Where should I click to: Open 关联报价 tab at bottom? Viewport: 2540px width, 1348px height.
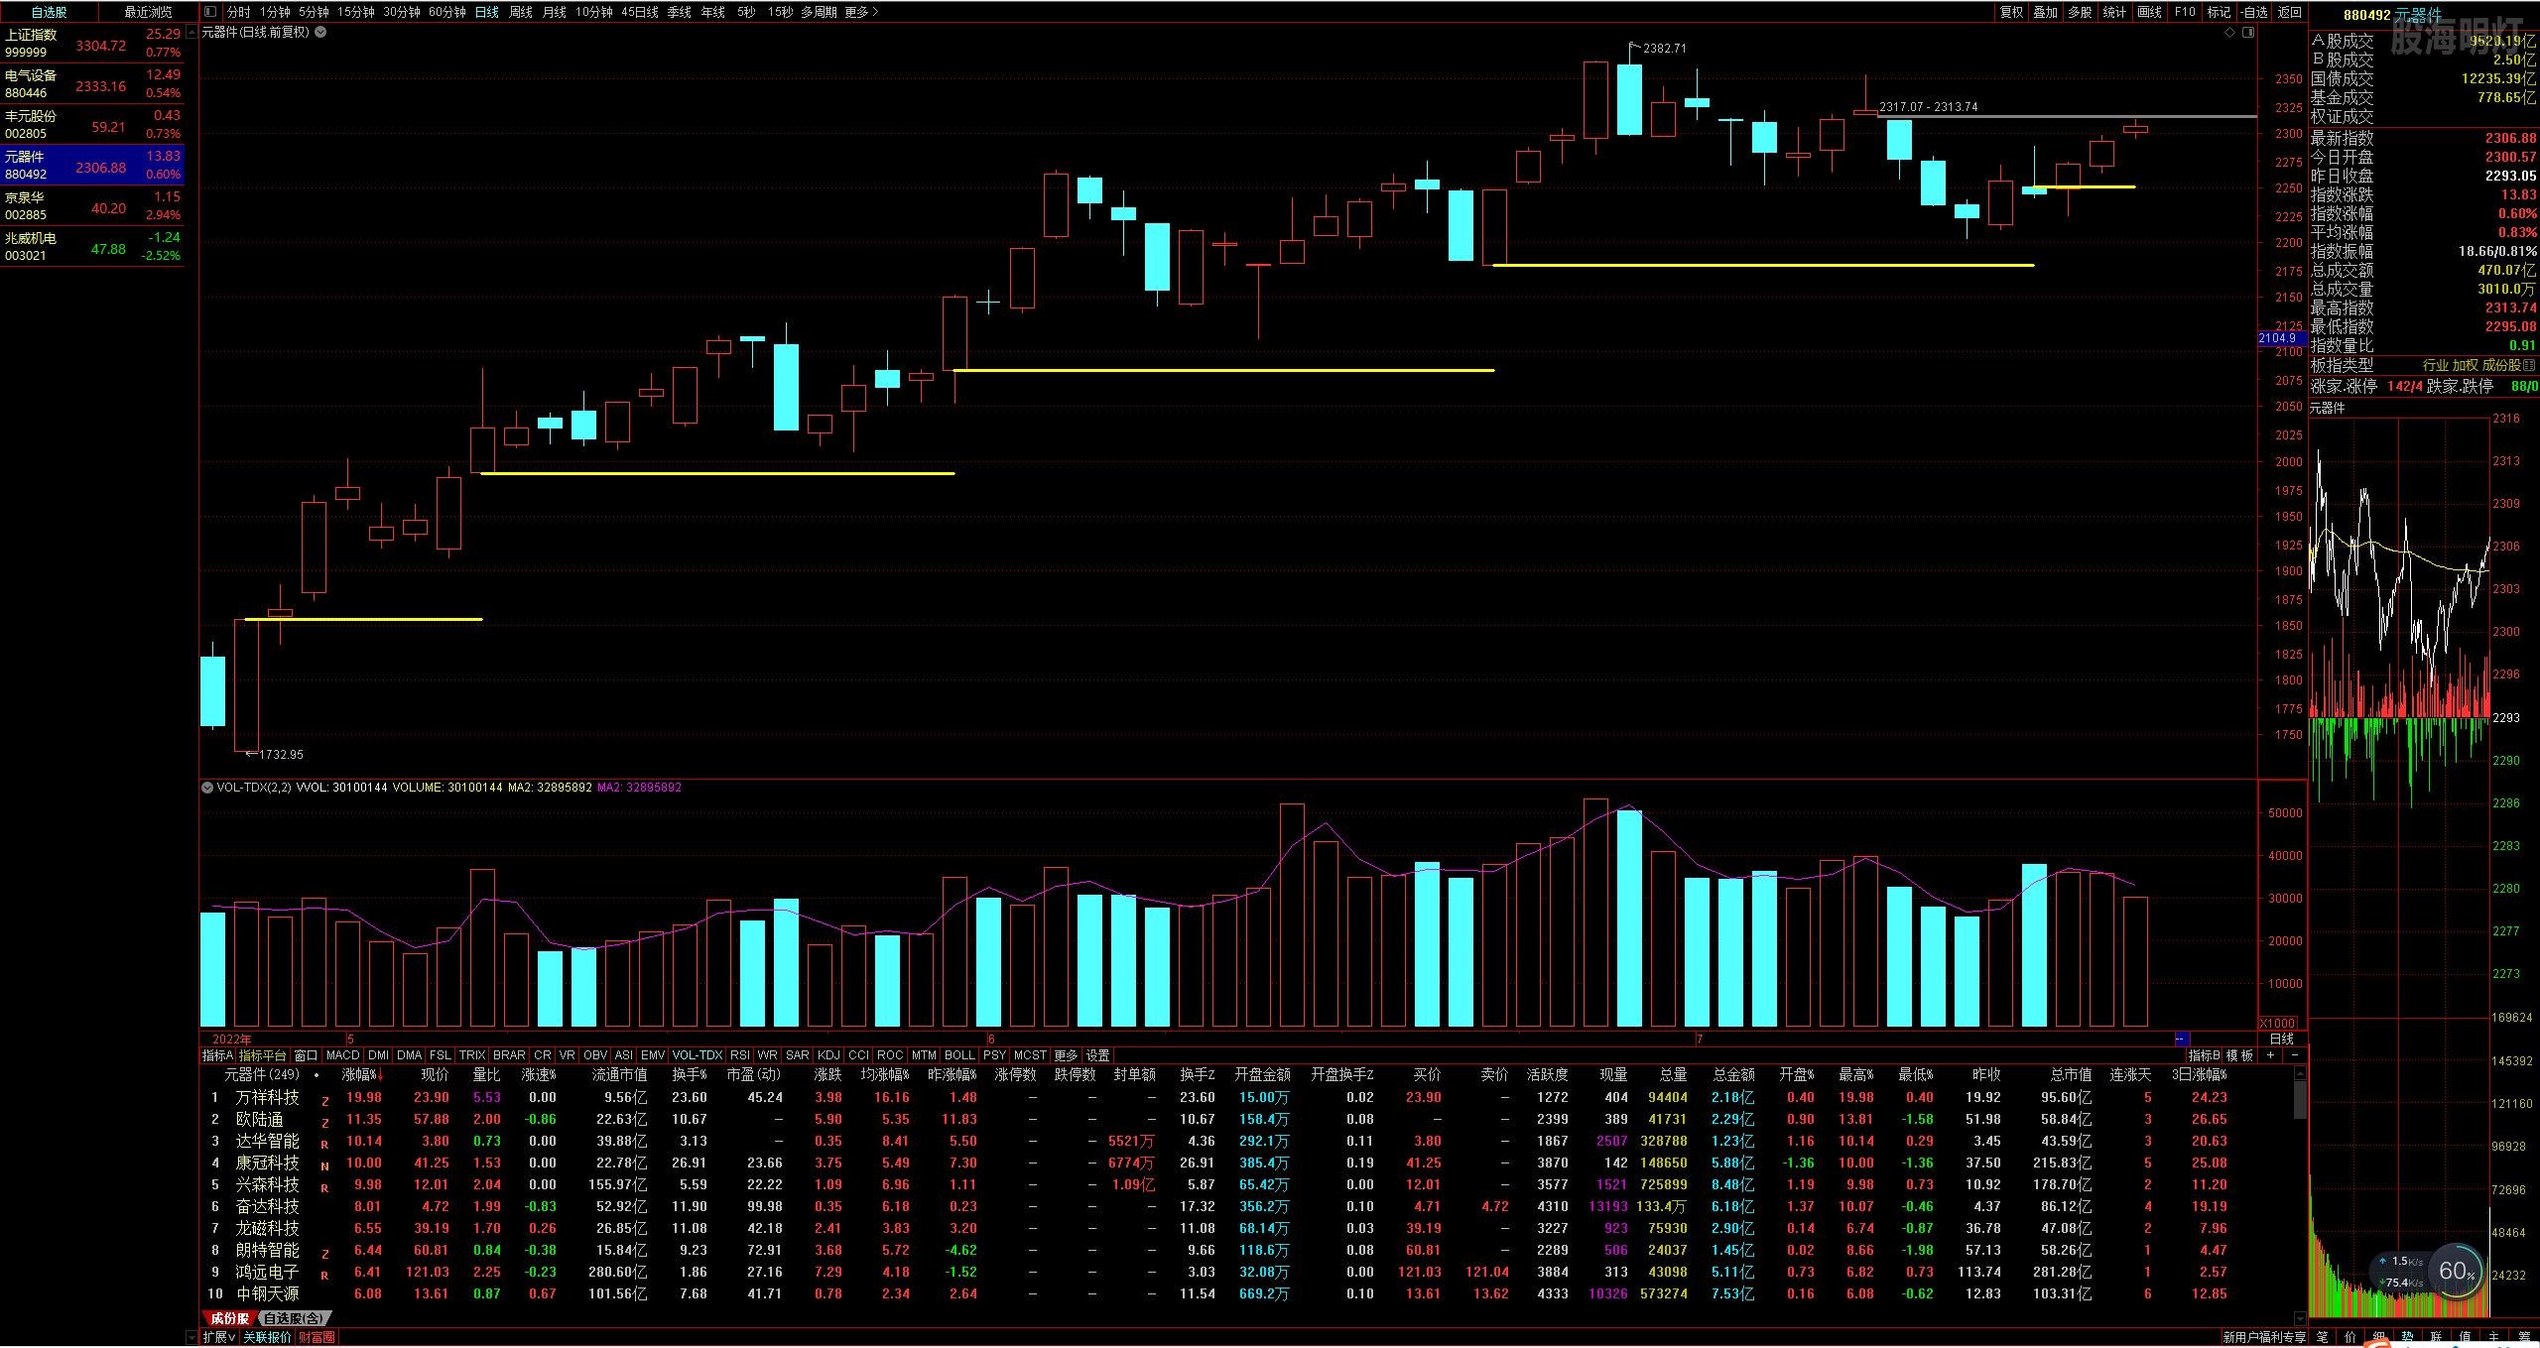(x=268, y=1337)
